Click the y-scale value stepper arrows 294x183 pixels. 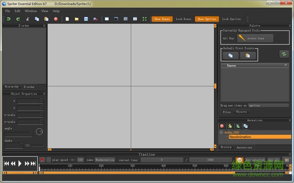click(41, 122)
